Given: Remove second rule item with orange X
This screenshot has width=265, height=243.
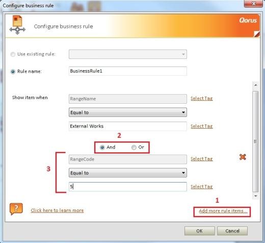Looking at the screenshot, I should pos(243,157).
